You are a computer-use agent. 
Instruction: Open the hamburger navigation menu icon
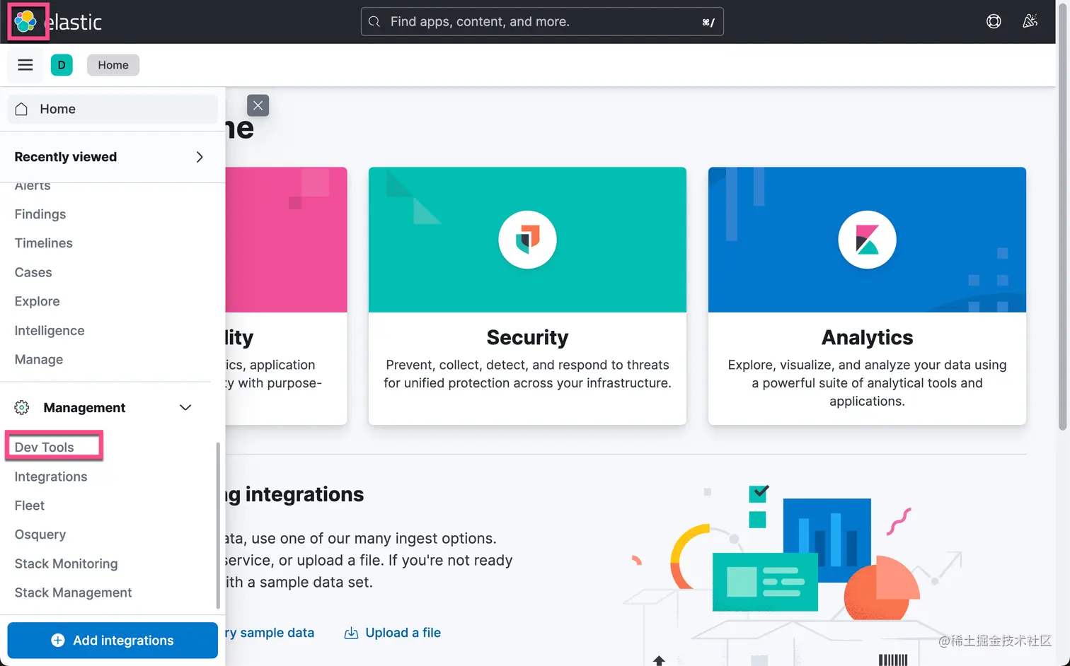[x=25, y=64]
